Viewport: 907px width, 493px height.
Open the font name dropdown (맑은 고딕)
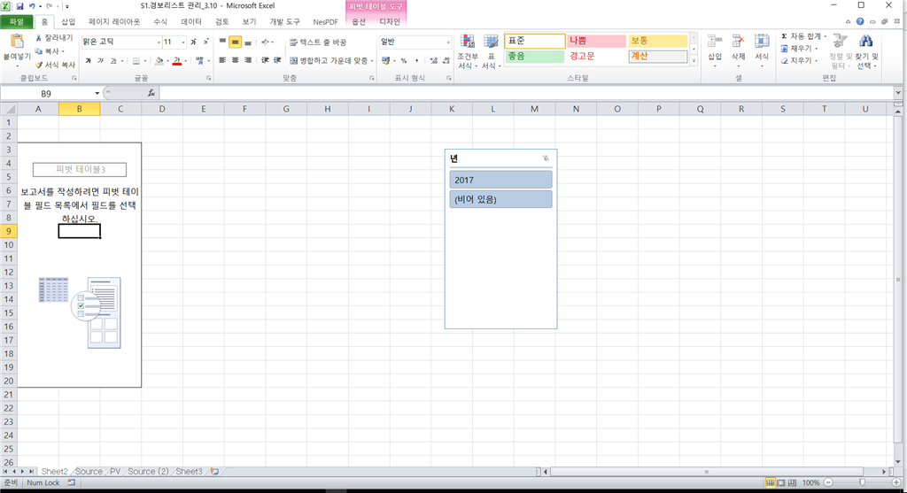point(159,42)
